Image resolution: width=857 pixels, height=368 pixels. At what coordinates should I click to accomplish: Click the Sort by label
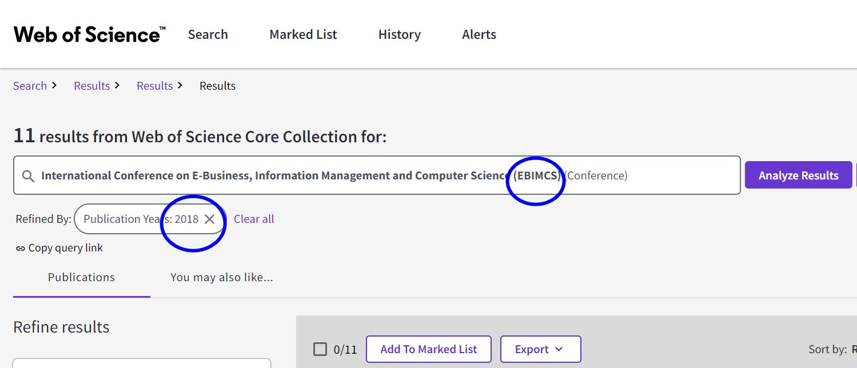[827, 349]
